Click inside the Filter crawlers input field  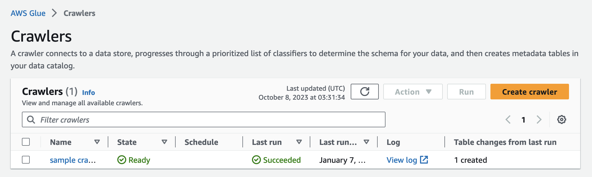tap(196, 119)
